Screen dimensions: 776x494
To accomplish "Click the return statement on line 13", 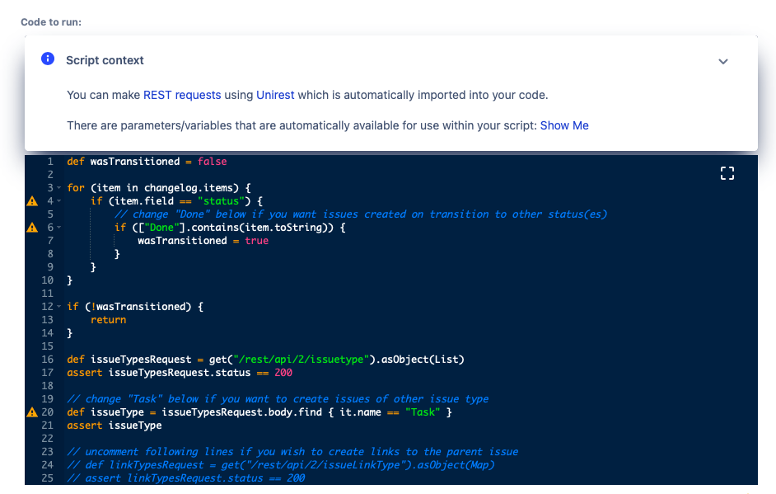I will [x=109, y=320].
